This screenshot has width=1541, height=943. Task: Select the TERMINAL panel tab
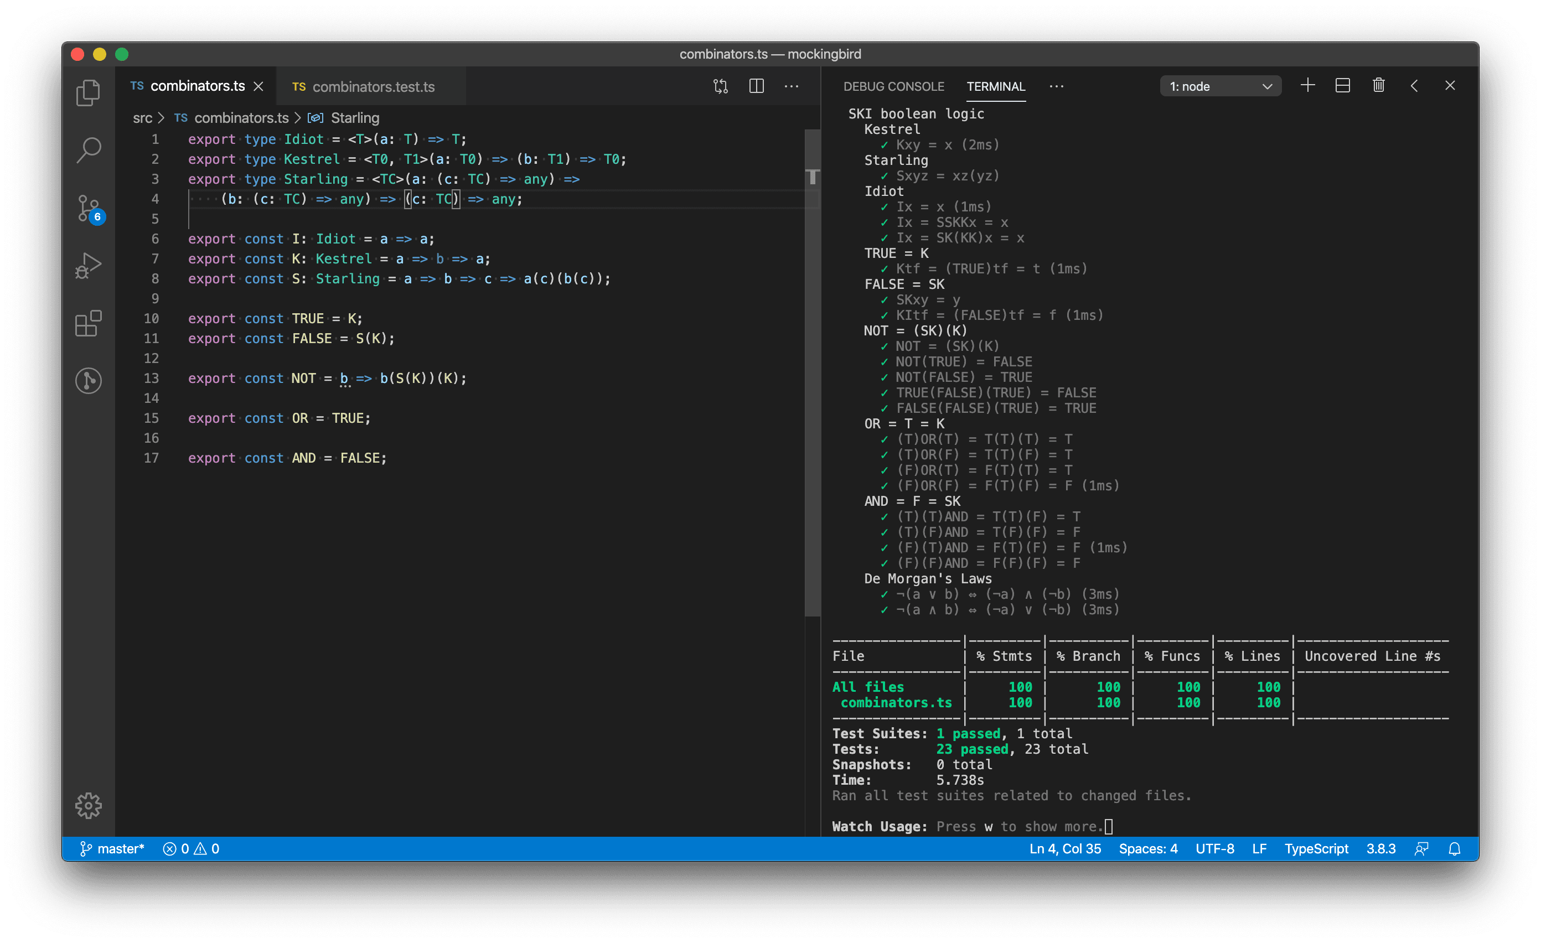[x=996, y=86]
